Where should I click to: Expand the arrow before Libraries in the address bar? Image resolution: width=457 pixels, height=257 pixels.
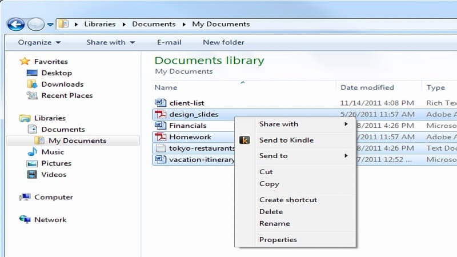coord(76,24)
